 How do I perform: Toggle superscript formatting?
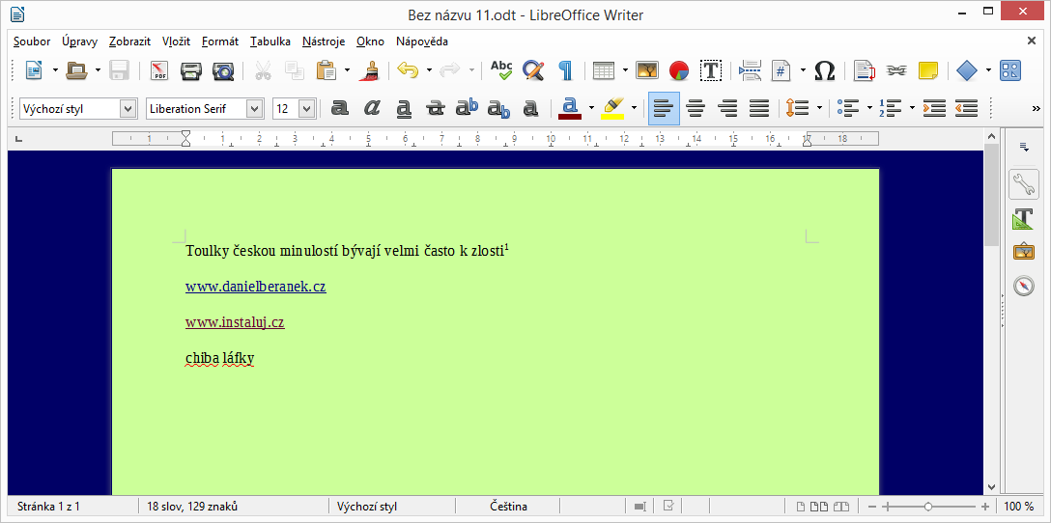pos(468,108)
